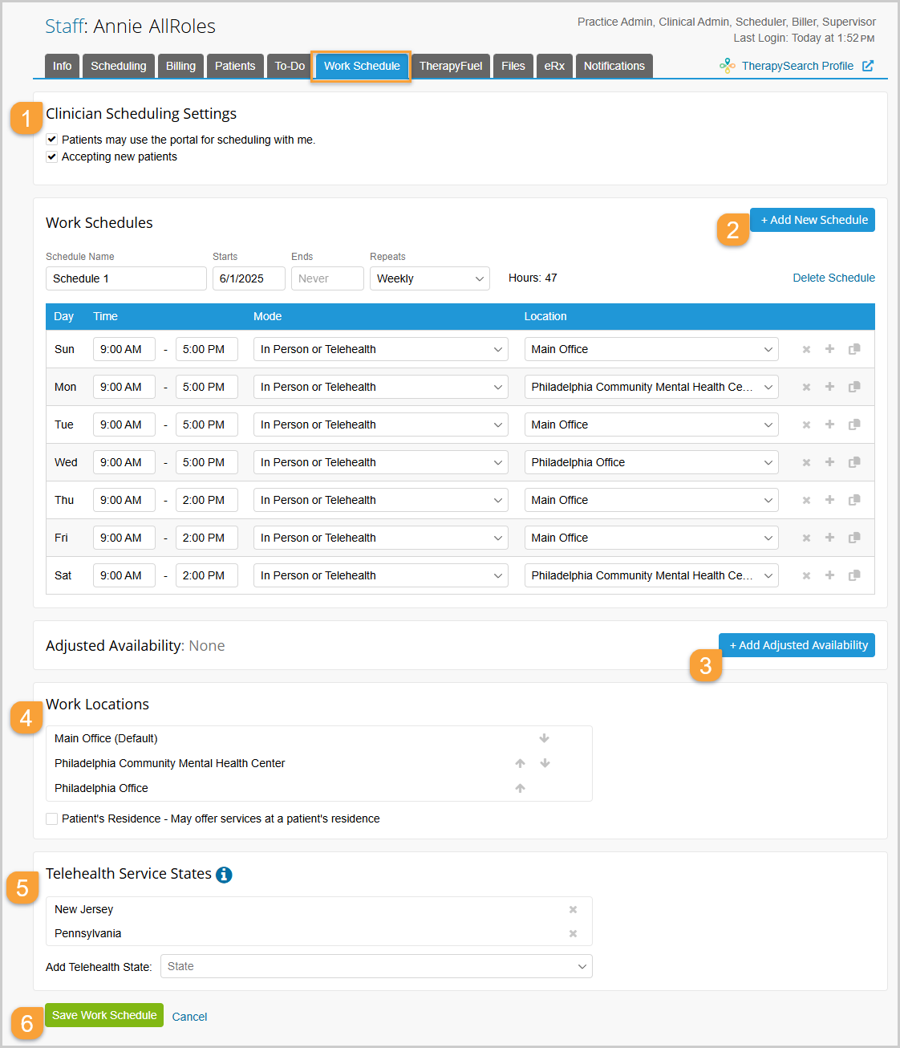
Task: Add a time block for Thu
Action: 829,500
